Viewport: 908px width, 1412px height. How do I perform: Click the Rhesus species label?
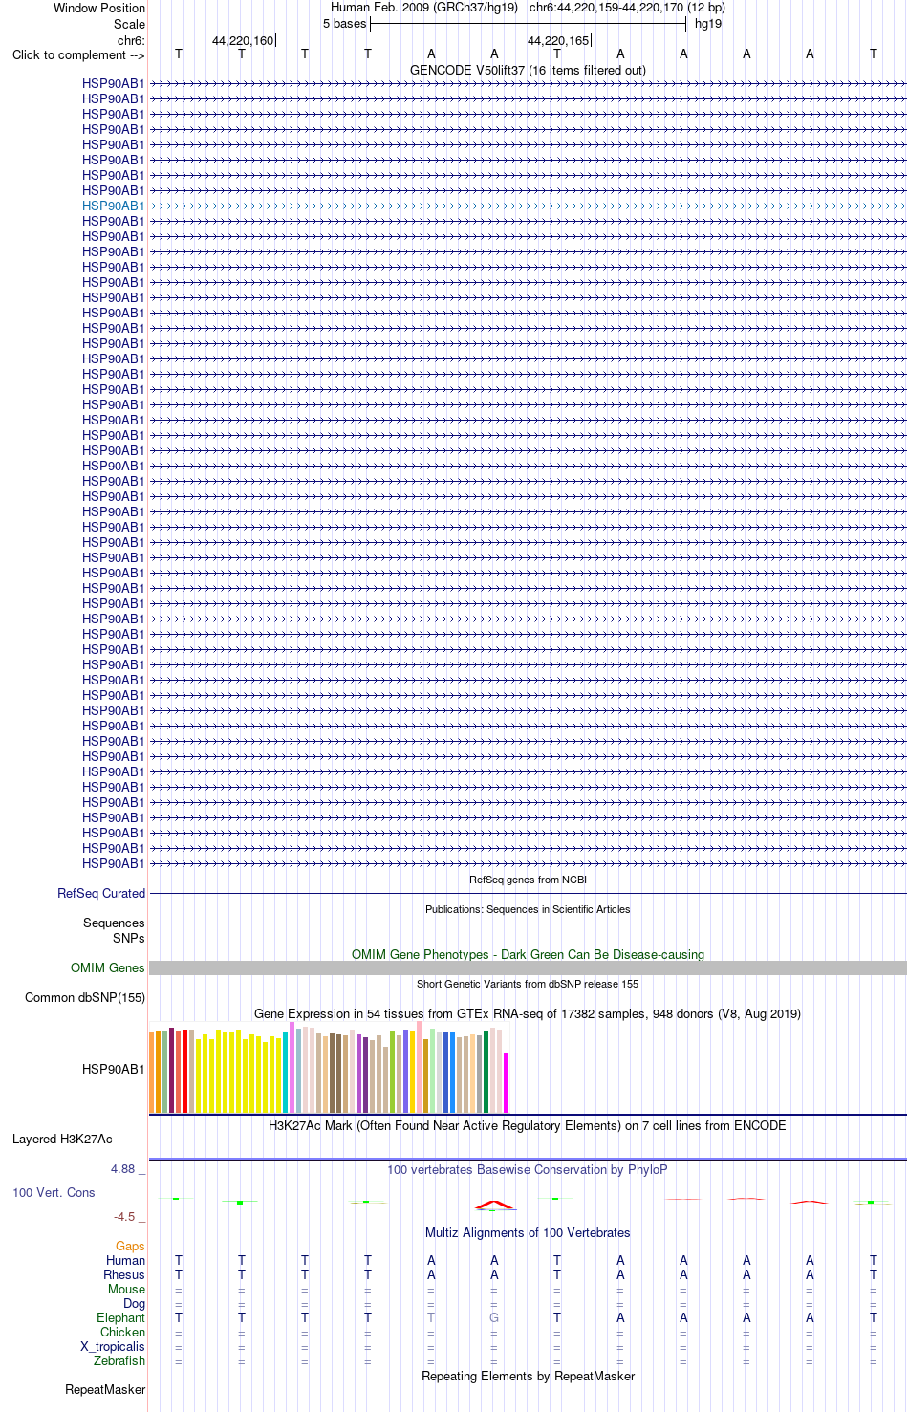click(x=124, y=1274)
